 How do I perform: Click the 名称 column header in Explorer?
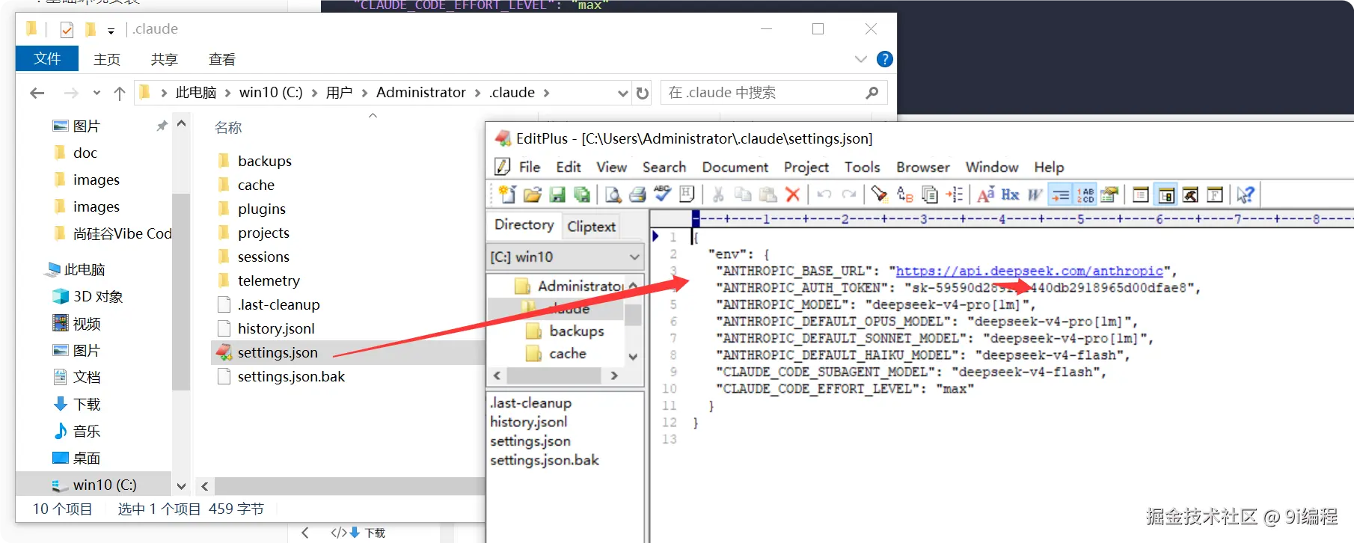tap(228, 128)
